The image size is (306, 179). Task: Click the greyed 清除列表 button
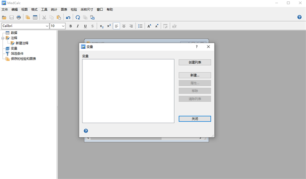pos(195,99)
